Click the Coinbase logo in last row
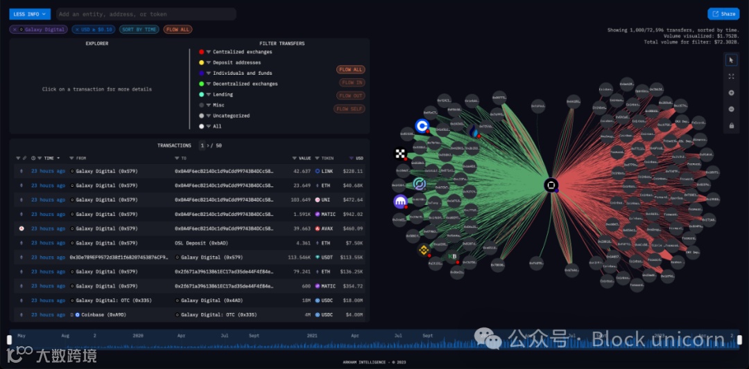This screenshot has height=369, width=749. 78,315
